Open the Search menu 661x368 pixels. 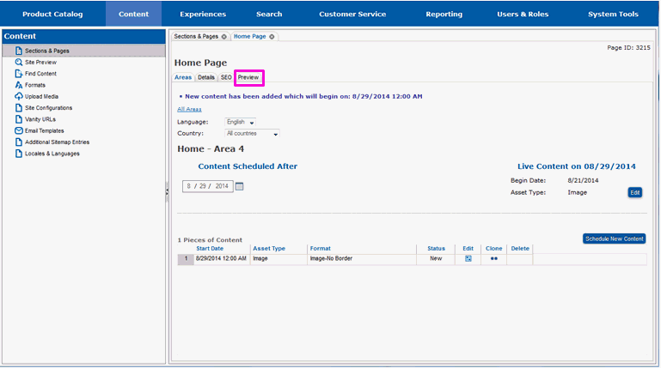click(269, 14)
